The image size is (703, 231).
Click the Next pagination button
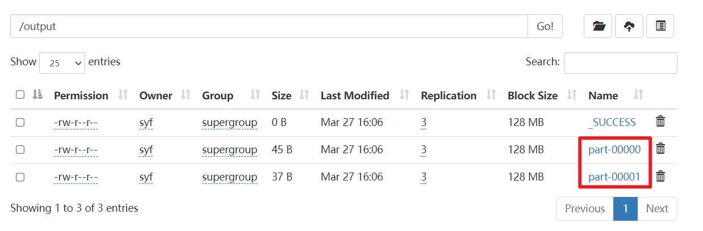pos(657,208)
